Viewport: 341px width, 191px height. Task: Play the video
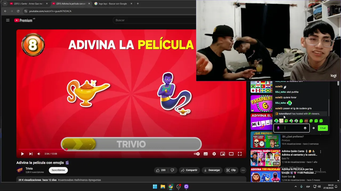[x=22, y=154]
